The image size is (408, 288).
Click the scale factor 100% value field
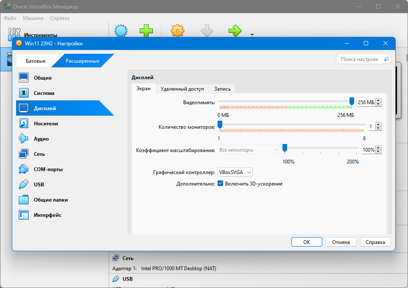[369, 150]
